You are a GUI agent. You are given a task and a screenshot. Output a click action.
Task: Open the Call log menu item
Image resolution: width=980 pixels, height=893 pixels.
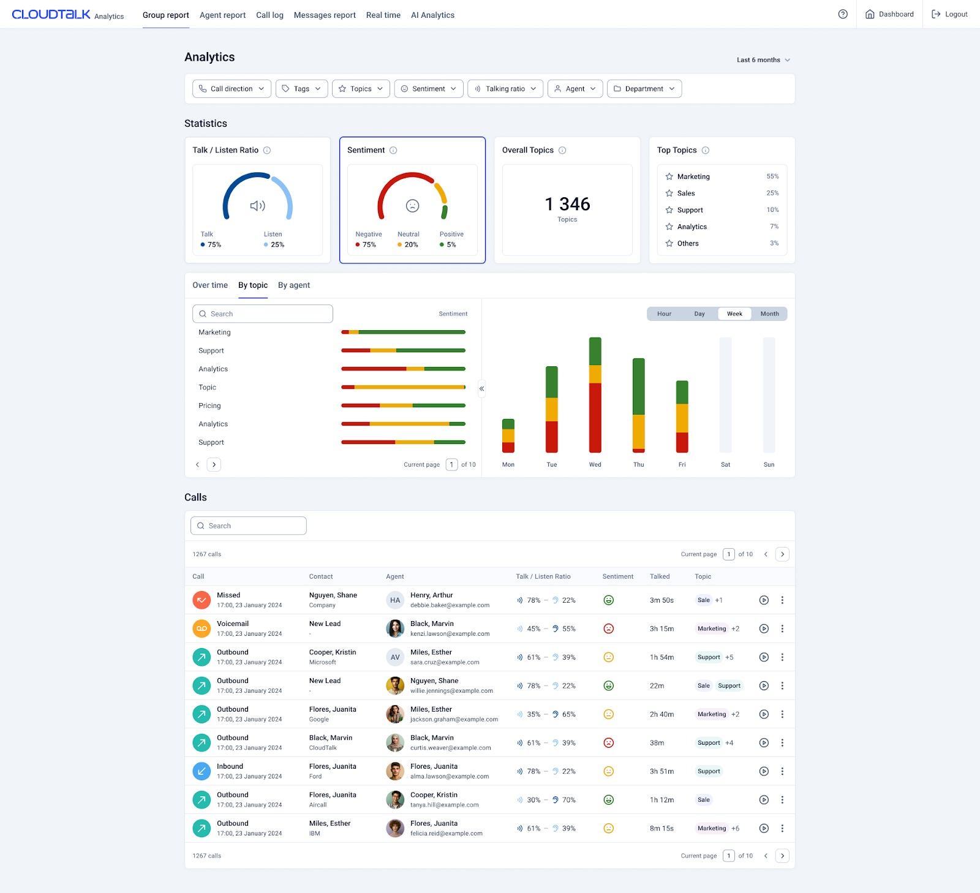coord(269,15)
